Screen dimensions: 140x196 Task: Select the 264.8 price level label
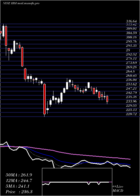pos(130,71)
